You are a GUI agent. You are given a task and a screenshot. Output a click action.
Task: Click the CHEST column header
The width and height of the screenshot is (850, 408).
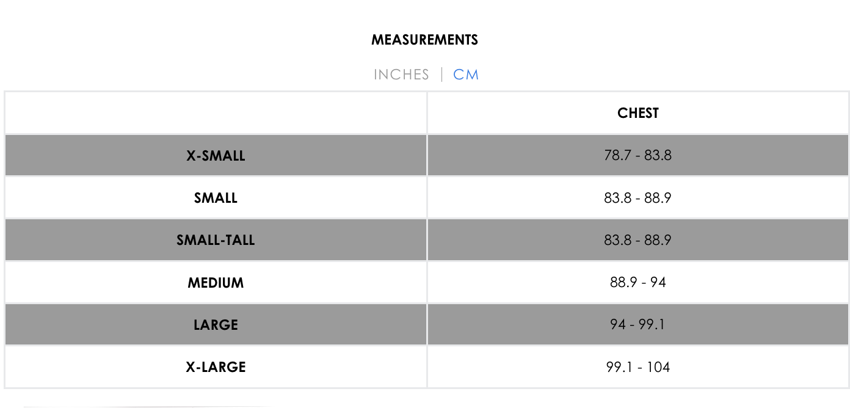coord(638,113)
